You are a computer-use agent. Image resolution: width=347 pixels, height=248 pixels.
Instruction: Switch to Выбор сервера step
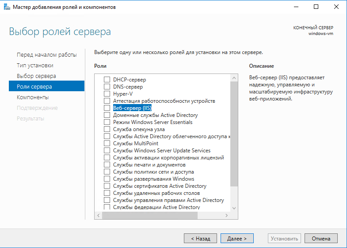click(47, 76)
